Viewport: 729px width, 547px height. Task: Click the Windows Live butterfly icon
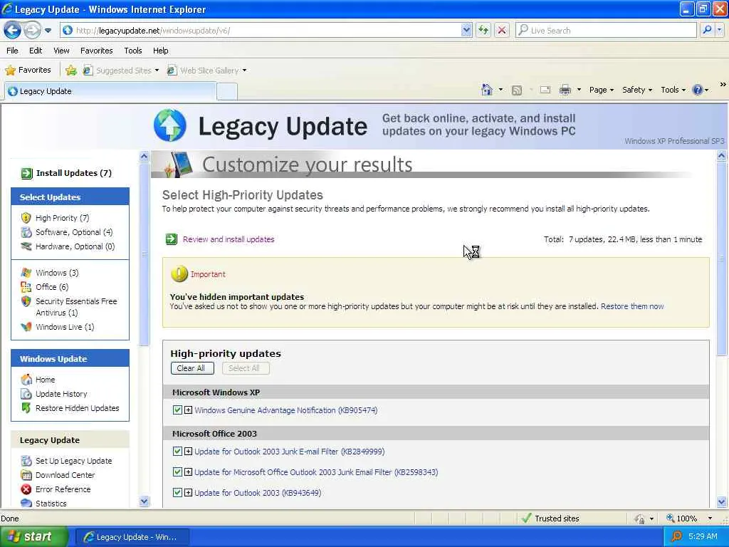26,327
